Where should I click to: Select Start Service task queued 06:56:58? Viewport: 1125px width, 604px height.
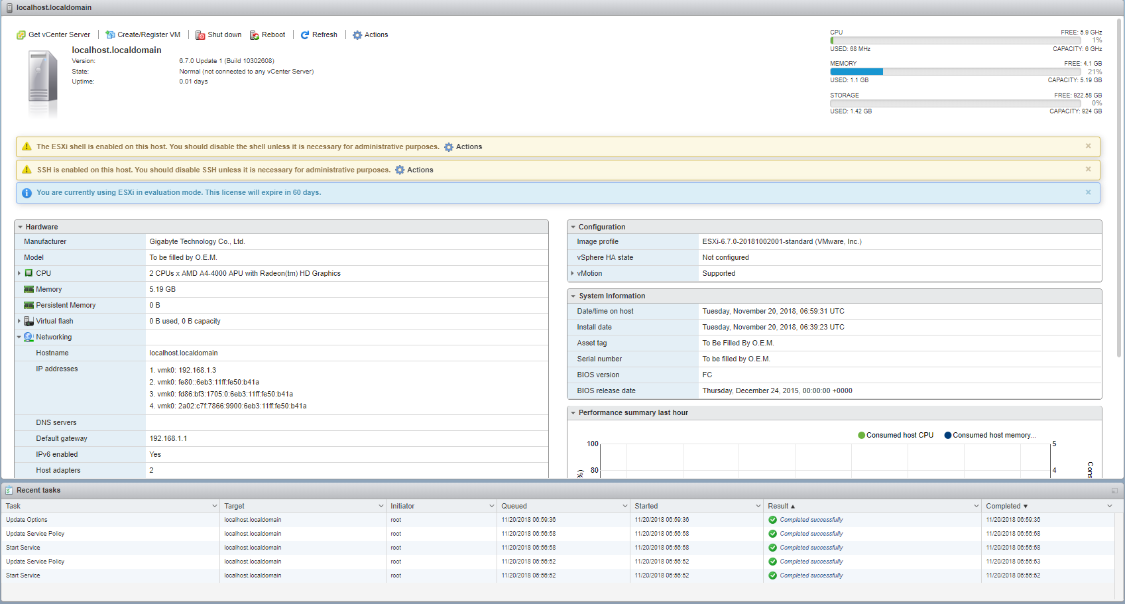click(x=558, y=548)
